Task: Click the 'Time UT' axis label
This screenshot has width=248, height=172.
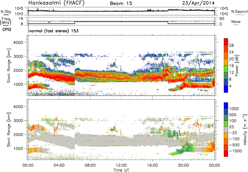Action: click(x=121, y=170)
